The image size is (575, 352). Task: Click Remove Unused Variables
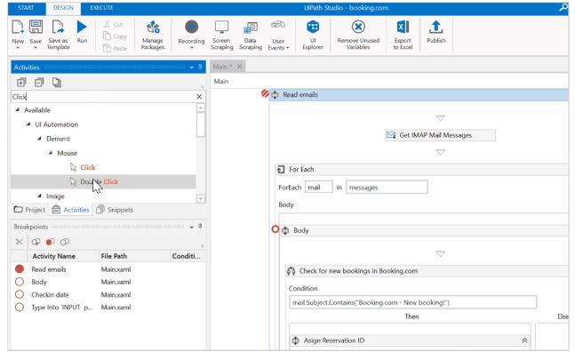358,35
